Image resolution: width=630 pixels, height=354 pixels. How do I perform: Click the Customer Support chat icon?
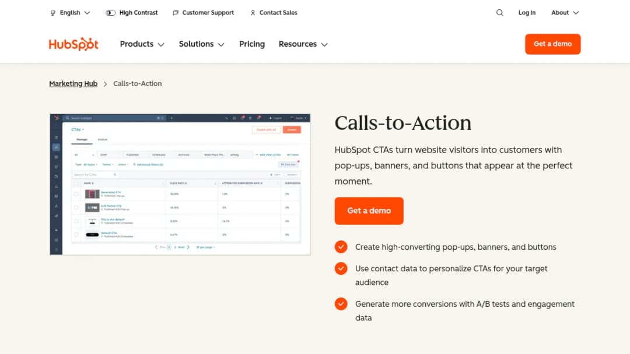(x=175, y=13)
